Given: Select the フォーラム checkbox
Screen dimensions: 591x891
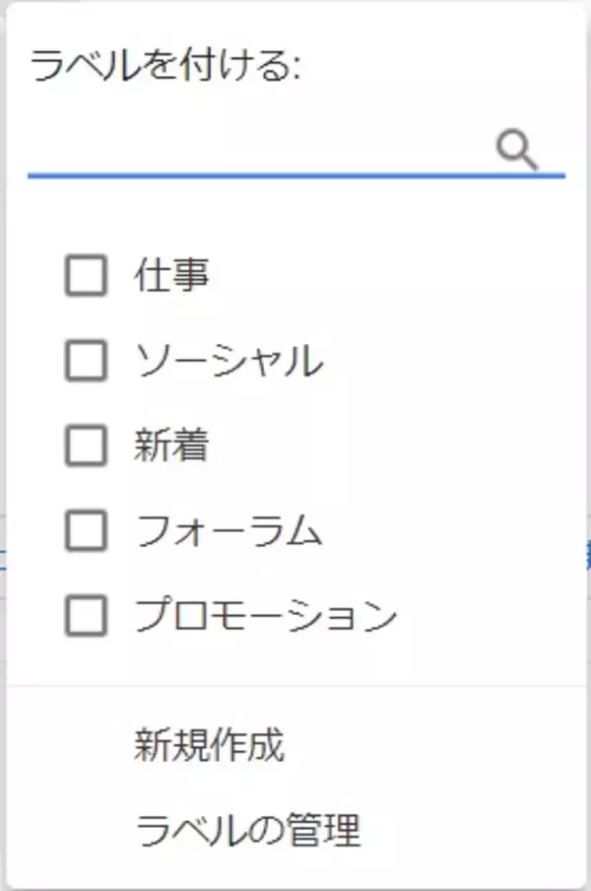Looking at the screenshot, I should (x=86, y=532).
